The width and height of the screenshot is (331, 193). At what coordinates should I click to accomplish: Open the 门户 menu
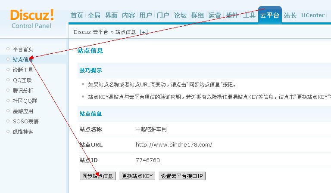pyautogui.click(x=163, y=15)
